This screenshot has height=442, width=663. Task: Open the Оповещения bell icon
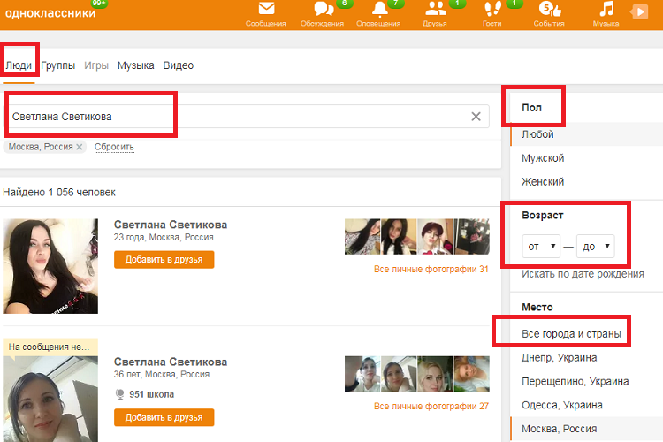click(x=380, y=10)
